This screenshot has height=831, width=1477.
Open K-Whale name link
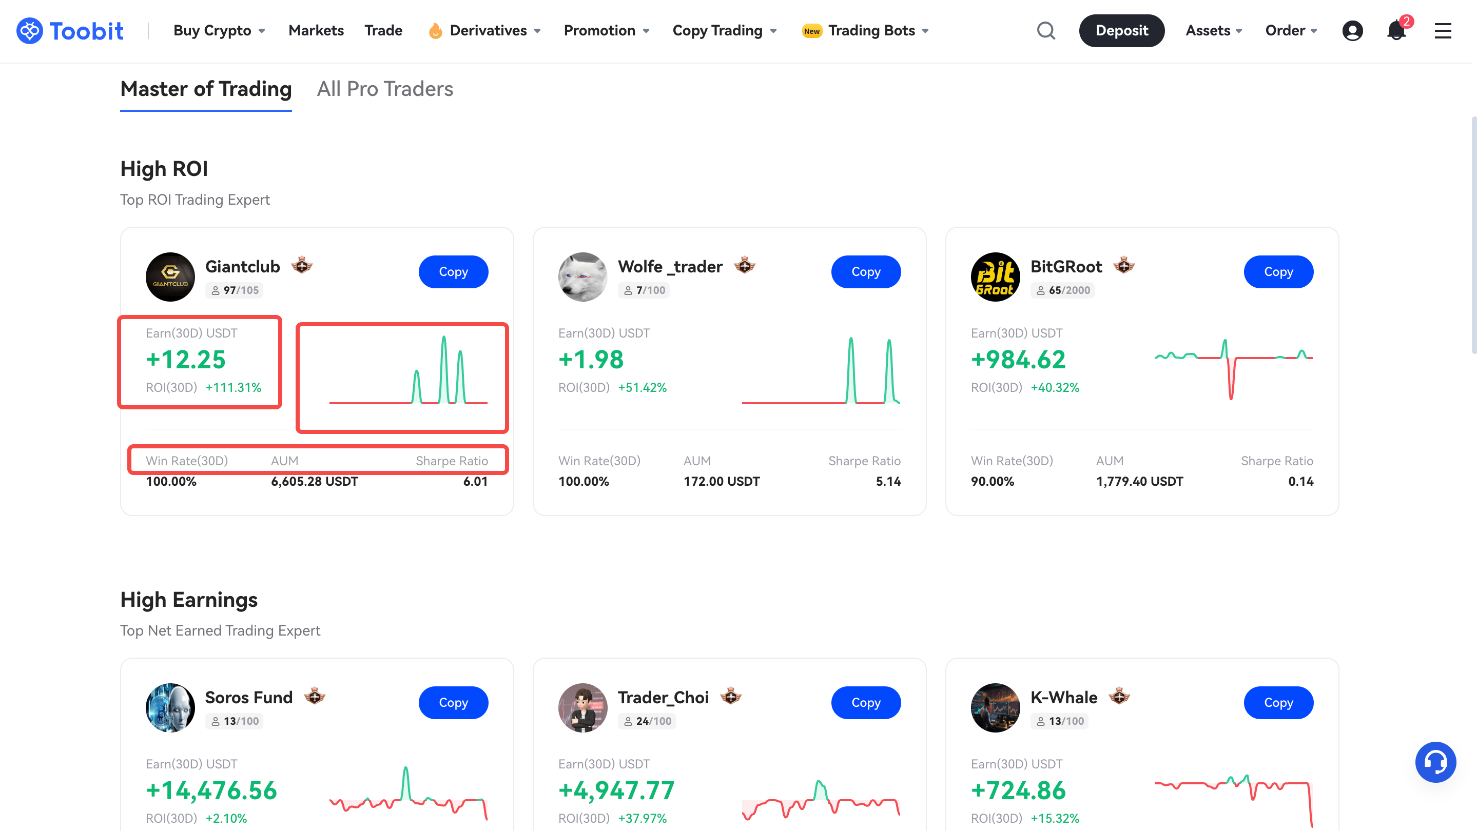(1063, 698)
